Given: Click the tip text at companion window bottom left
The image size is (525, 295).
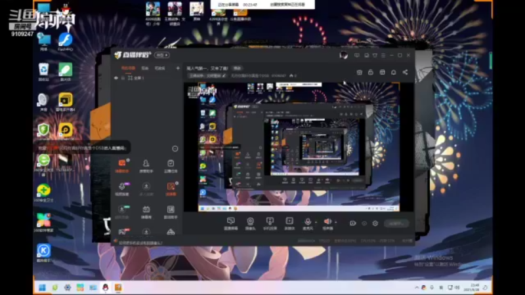Looking at the screenshot, I should pos(140,243).
